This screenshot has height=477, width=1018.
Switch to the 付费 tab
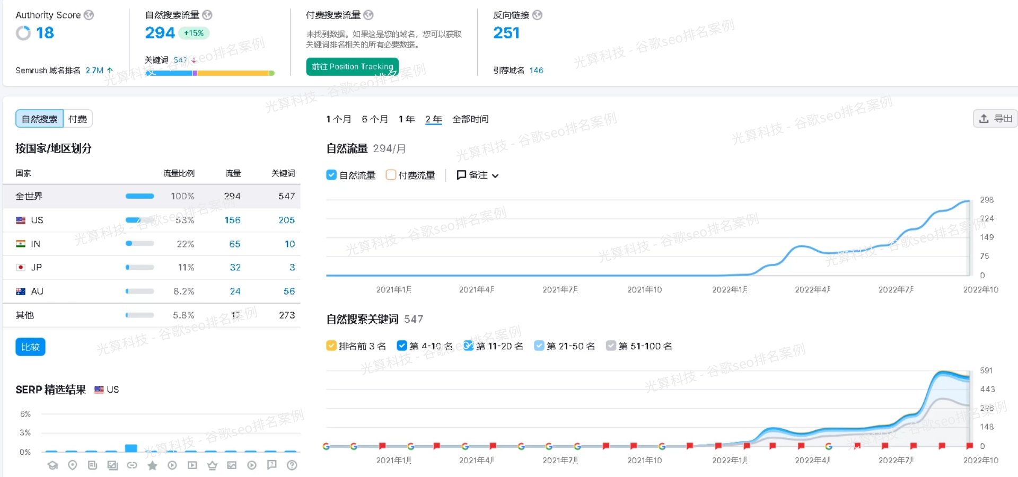pos(78,119)
